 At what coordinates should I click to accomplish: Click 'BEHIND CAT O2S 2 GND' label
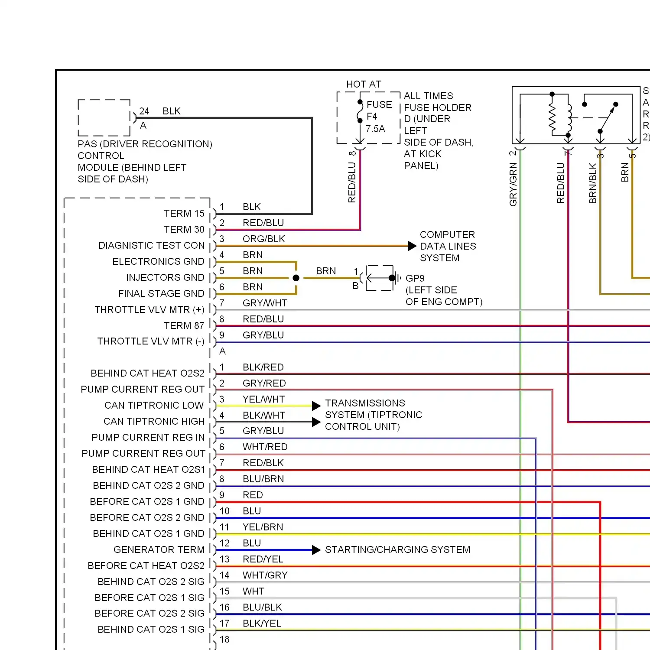[149, 486]
